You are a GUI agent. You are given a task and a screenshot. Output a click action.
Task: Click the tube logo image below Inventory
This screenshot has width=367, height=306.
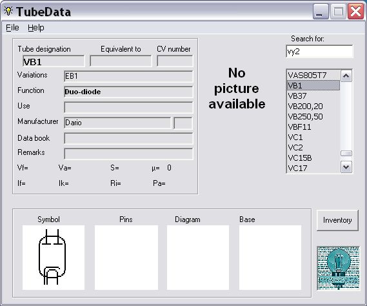[x=338, y=269]
